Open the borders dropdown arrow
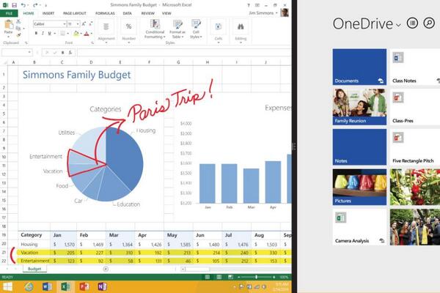 (67, 34)
